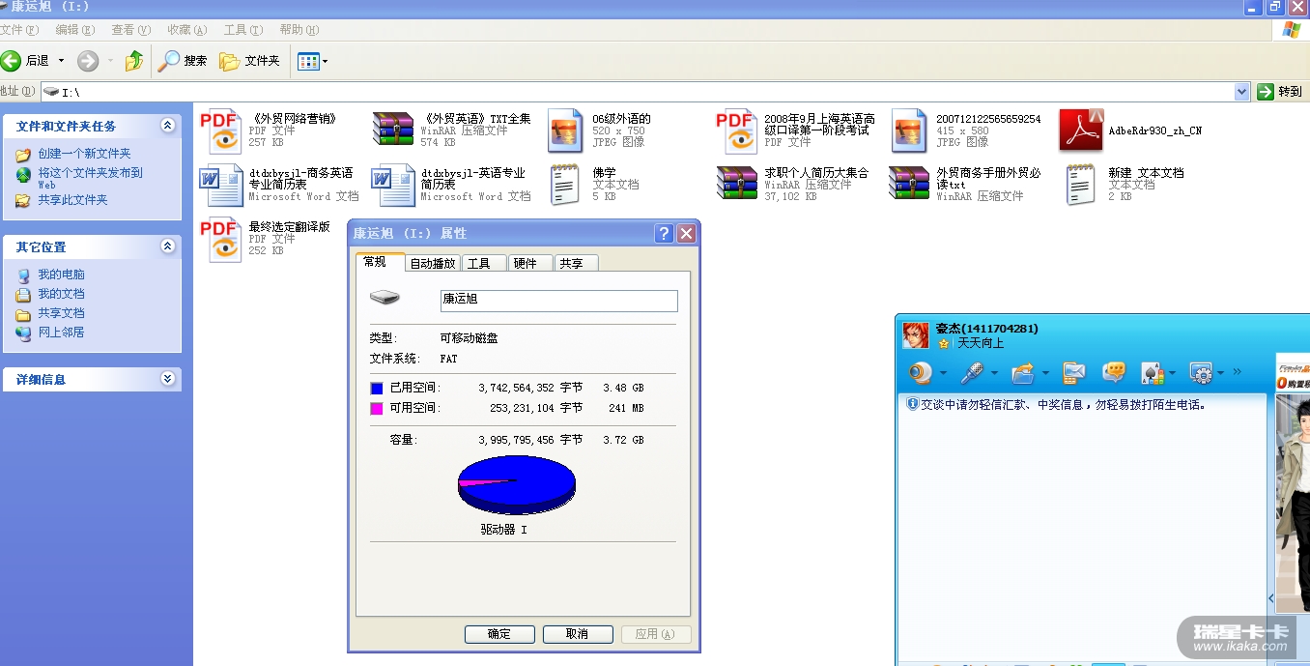Click the 转到 go button

pos(1281,92)
